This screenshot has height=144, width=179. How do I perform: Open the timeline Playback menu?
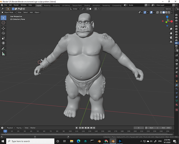[x=11, y=128]
